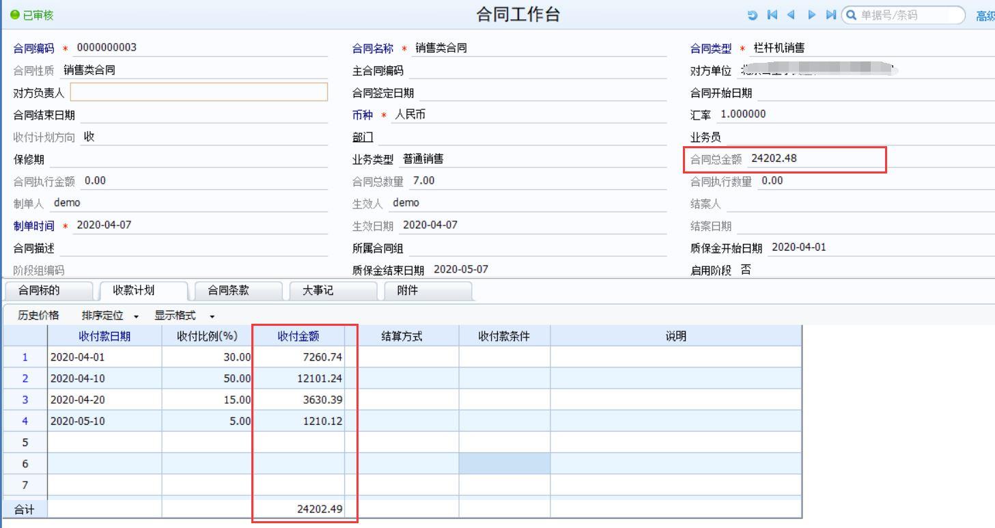This screenshot has width=995, height=528.
Task: Click the 制单时间 value 2020-04-07
Action: tap(104, 225)
